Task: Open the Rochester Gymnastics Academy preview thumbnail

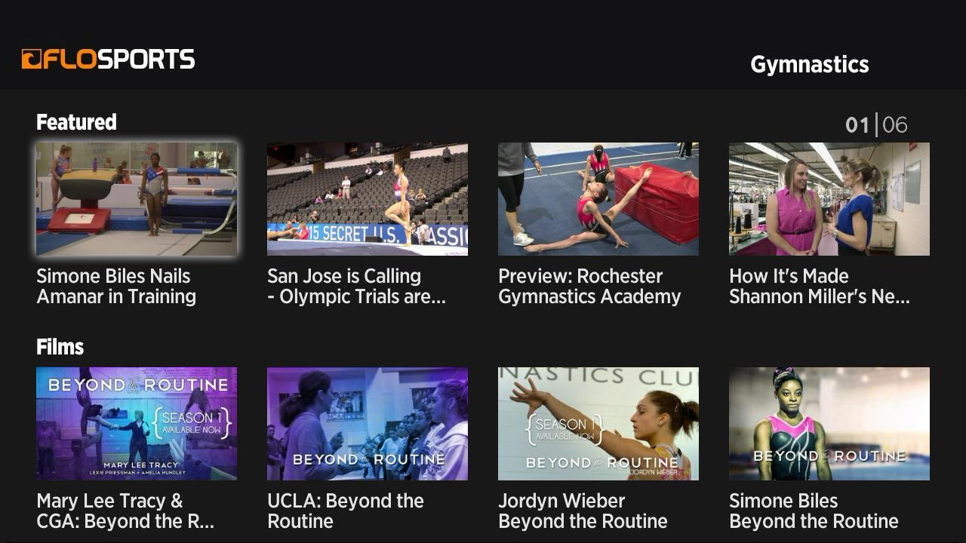Action: tap(598, 199)
